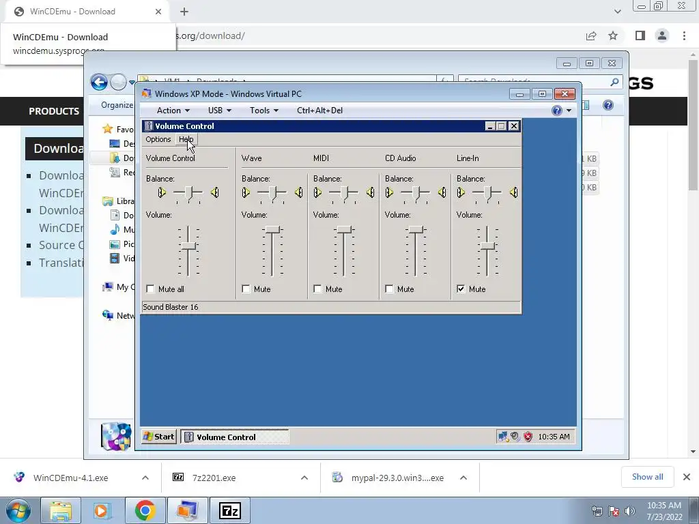Image resolution: width=699 pixels, height=524 pixels.
Task: Bookmark this page with the star icon
Action: pos(613,35)
